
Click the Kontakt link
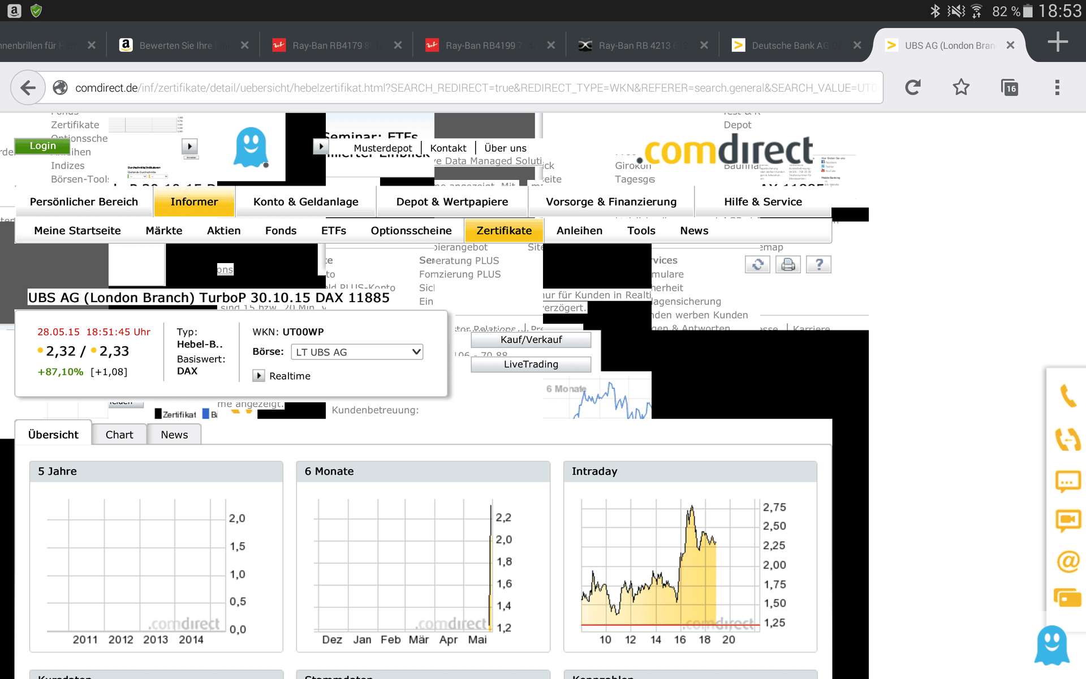click(448, 148)
